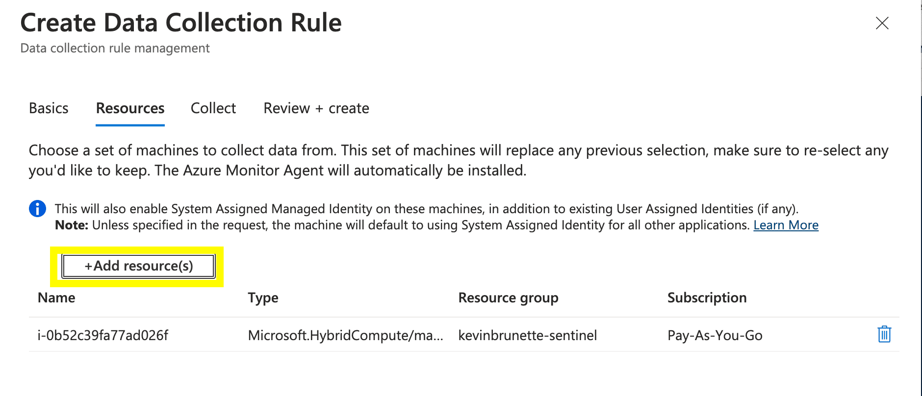Click the Resource group column header
Image resolution: width=922 pixels, height=396 pixels.
(508, 298)
